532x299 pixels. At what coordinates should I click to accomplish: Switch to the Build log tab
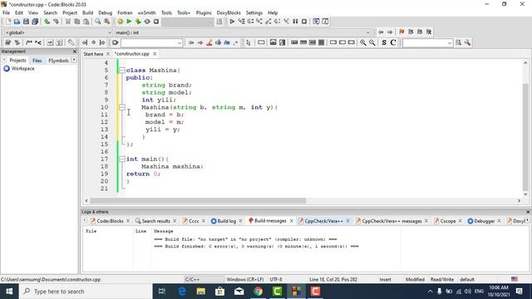click(226, 221)
